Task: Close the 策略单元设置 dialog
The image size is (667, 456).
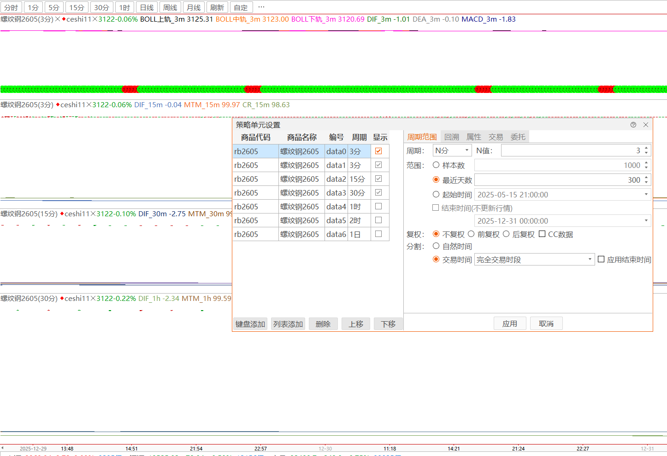Action: [x=645, y=125]
